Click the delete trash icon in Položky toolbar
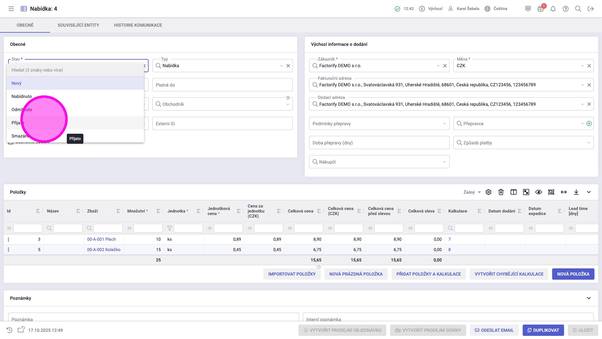602x339 pixels. click(x=501, y=192)
